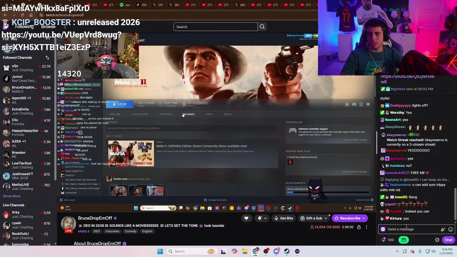457x257 pixels.
Task: Open Arky in Live Channels list
Action: click(x=27, y=215)
